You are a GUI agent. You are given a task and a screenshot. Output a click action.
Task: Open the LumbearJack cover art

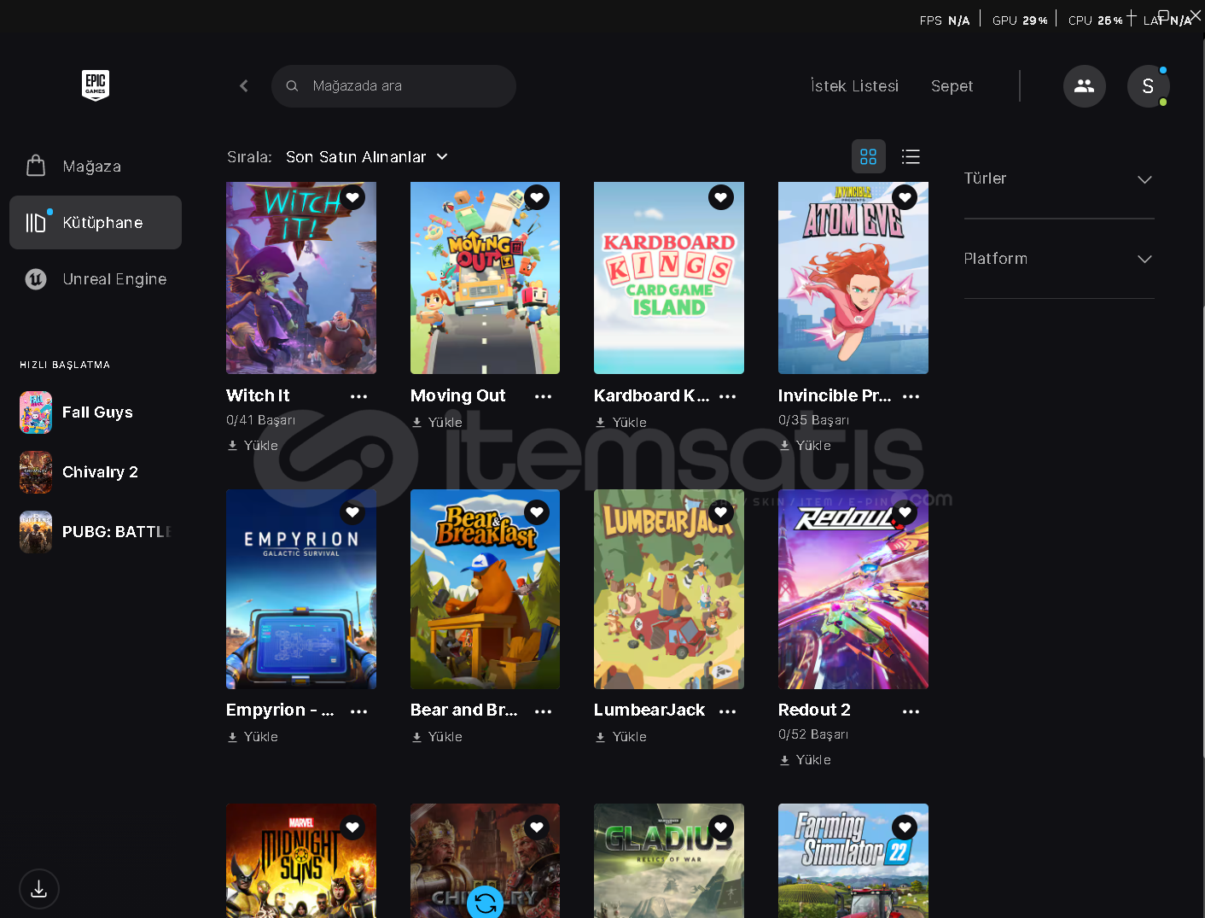pyautogui.click(x=669, y=589)
